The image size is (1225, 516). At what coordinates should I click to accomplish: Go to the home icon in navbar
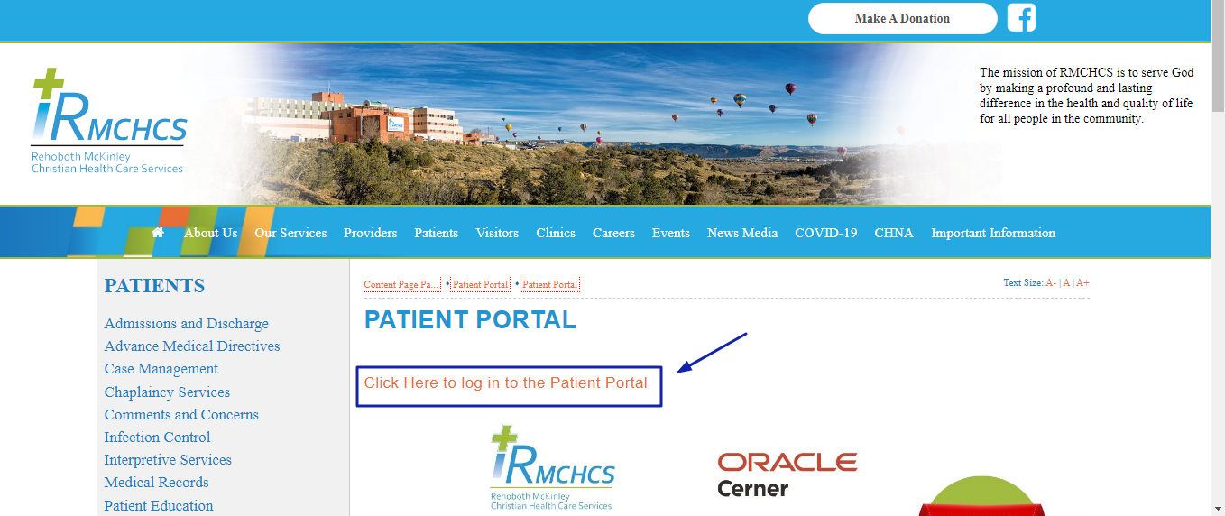(x=158, y=232)
